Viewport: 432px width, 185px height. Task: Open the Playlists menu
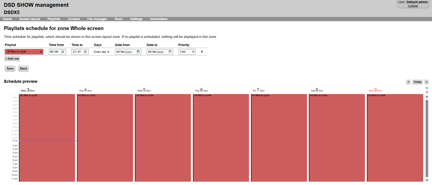54,19
